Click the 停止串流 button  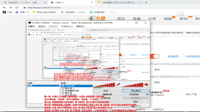135,91
